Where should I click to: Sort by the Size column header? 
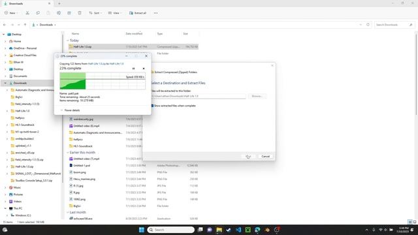pyautogui.click(x=185, y=34)
